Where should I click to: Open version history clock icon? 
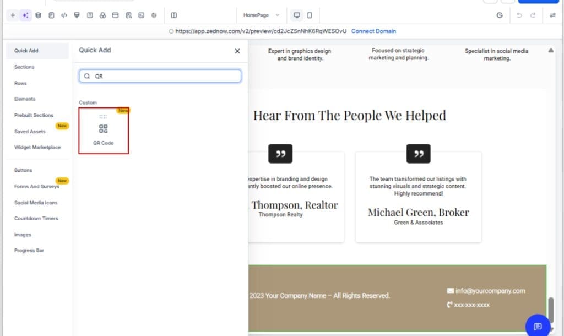pos(500,15)
